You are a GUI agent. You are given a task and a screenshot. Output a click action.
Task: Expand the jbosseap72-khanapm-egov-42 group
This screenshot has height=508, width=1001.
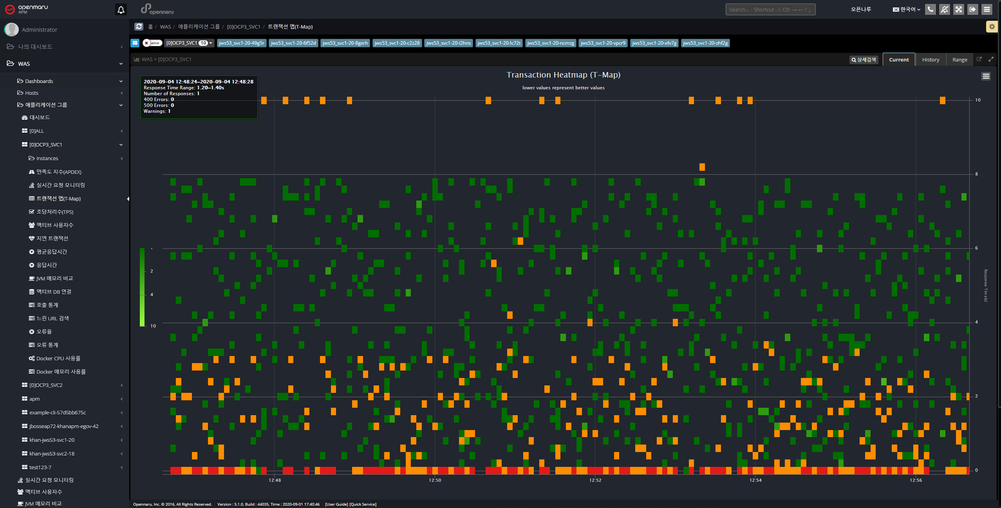click(x=65, y=426)
